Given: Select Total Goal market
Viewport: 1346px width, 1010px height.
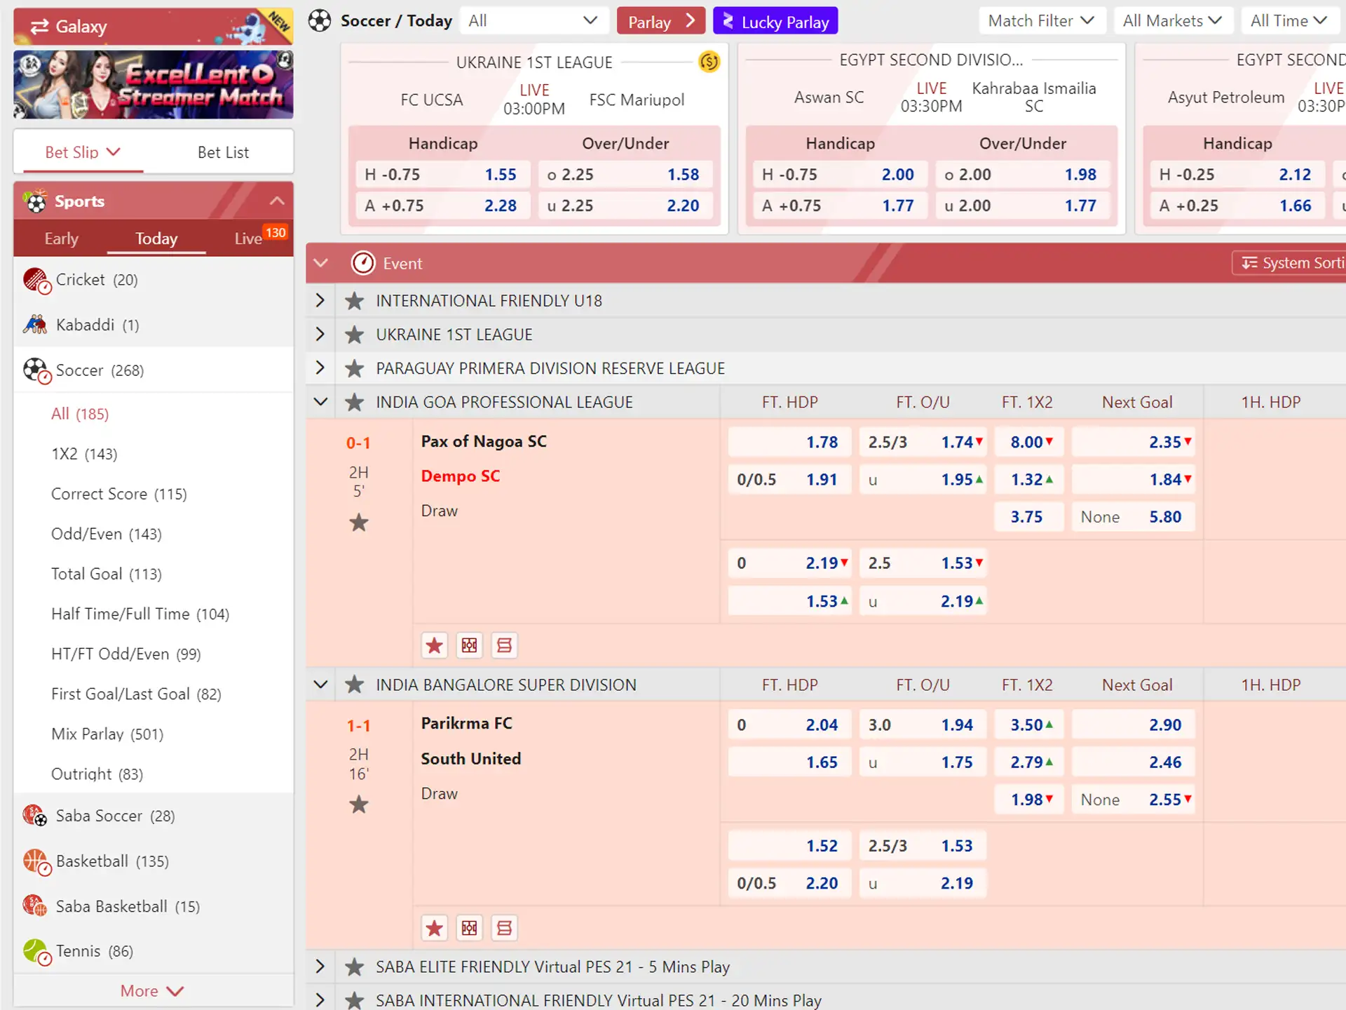Looking at the screenshot, I should 107,574.
